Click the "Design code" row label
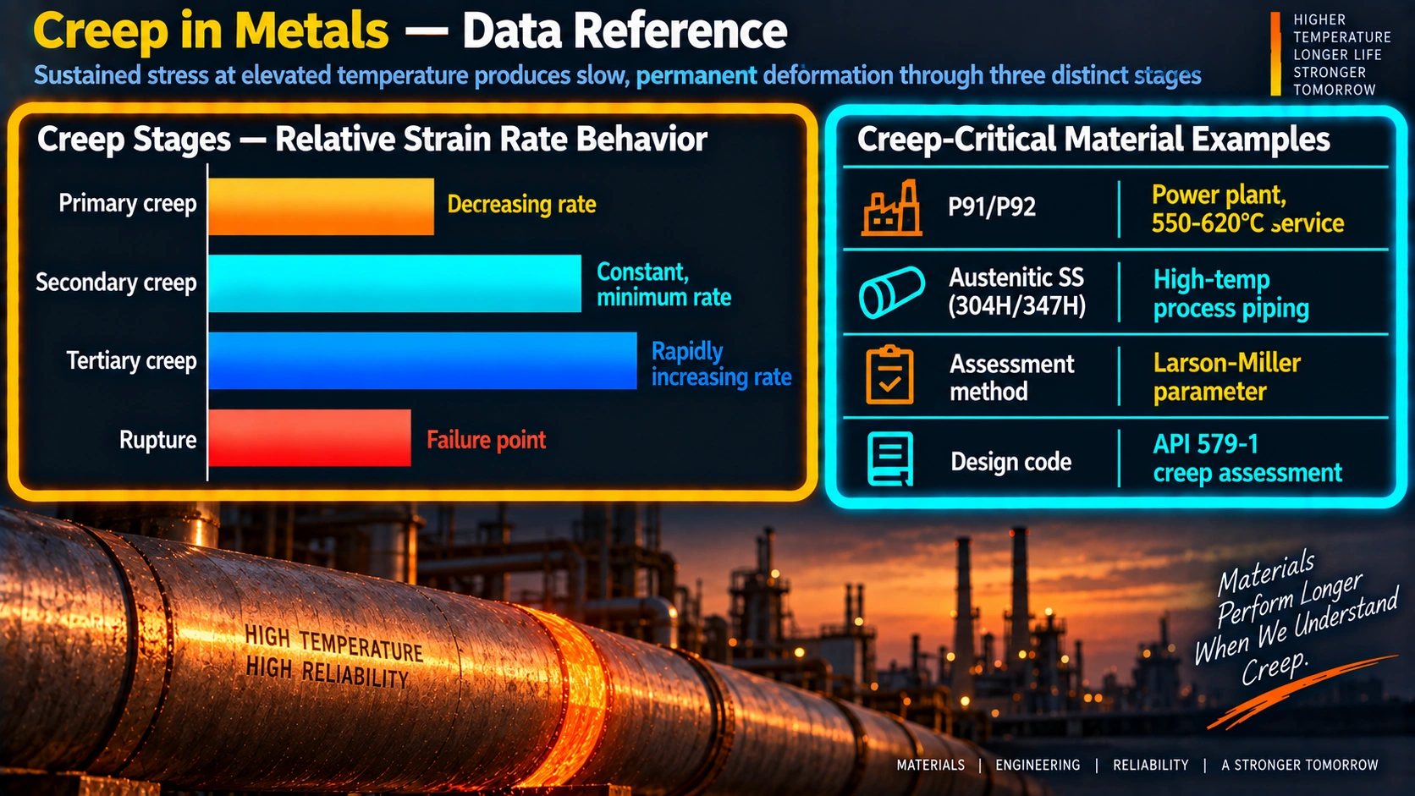 point(1011,462)
